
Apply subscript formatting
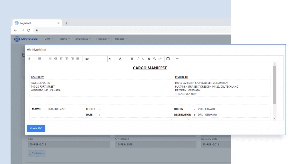coord(154,59)
